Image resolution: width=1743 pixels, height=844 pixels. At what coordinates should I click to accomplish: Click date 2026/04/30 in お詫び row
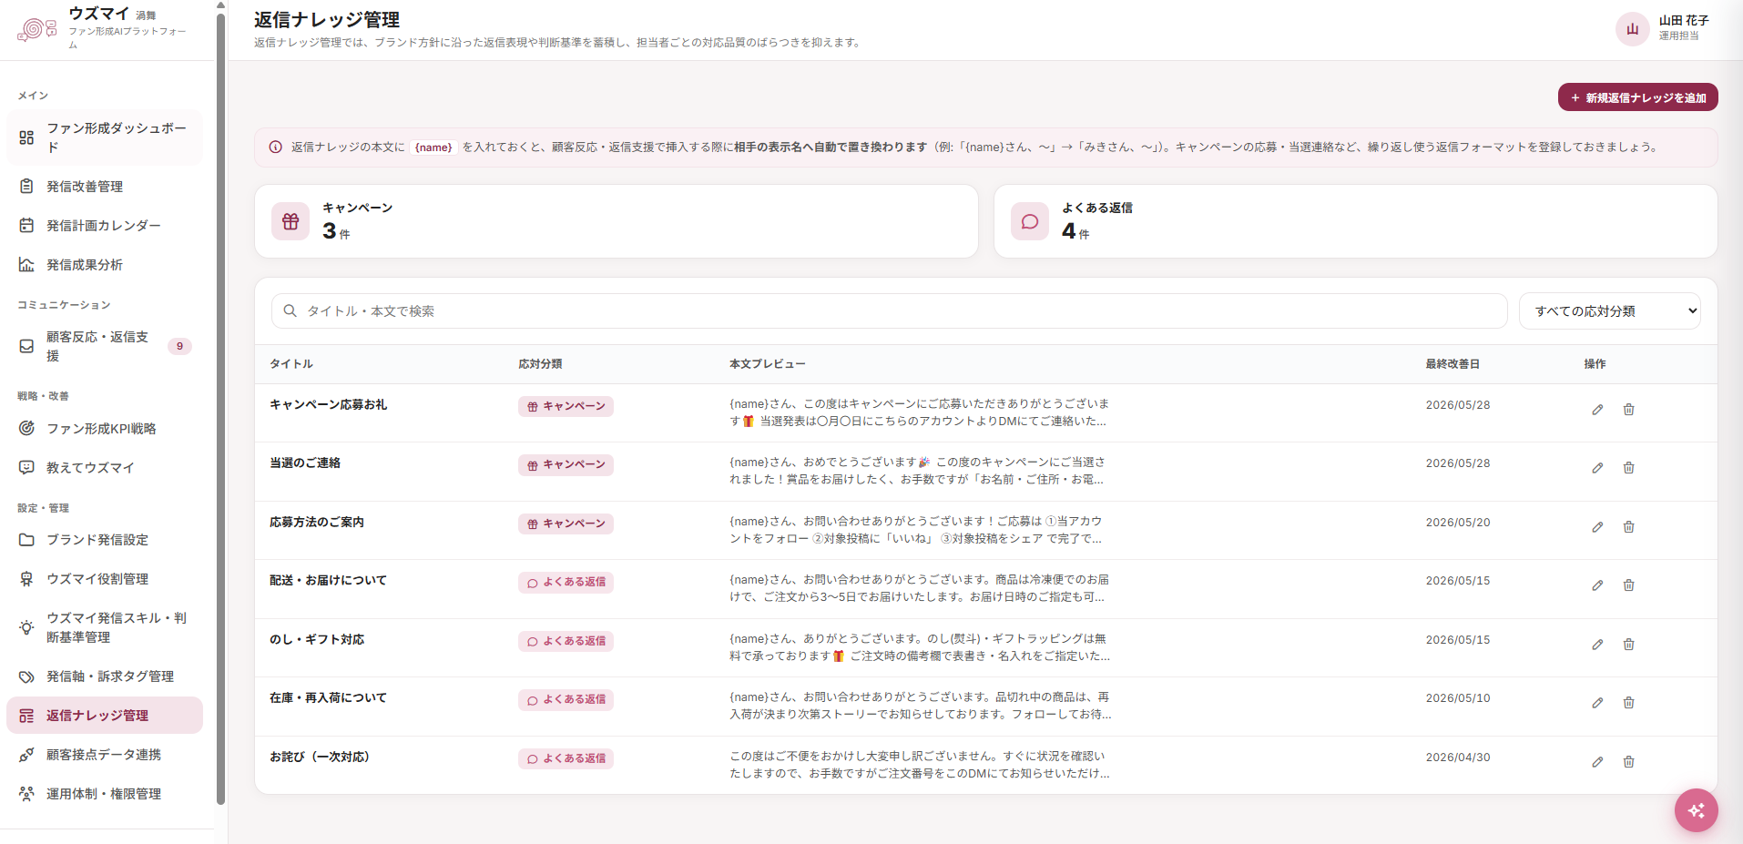[1458, 758]
